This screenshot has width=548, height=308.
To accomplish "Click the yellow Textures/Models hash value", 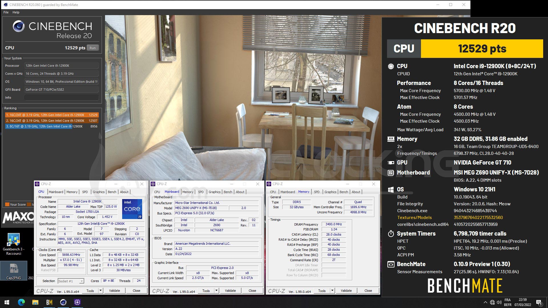I will tap(478, 218).
